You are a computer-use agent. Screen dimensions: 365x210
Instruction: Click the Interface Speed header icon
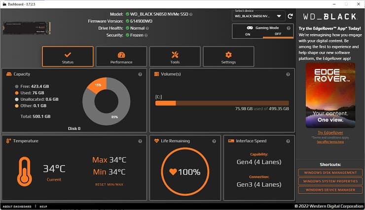[x=231, y=141]
